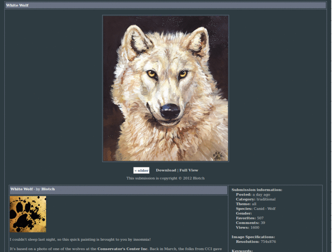336x252 pixels.
Task: Select the Views count 1600
Action: coord(255,228)
